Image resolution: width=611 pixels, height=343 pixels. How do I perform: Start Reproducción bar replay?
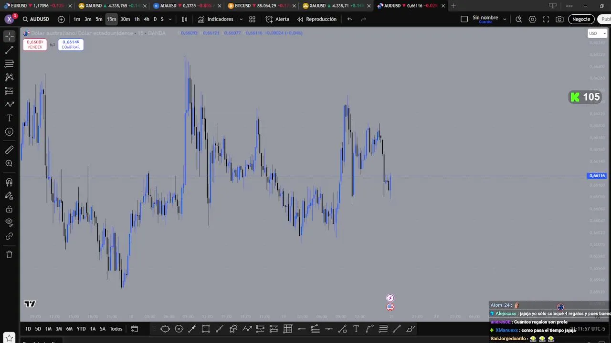(317, 19)
